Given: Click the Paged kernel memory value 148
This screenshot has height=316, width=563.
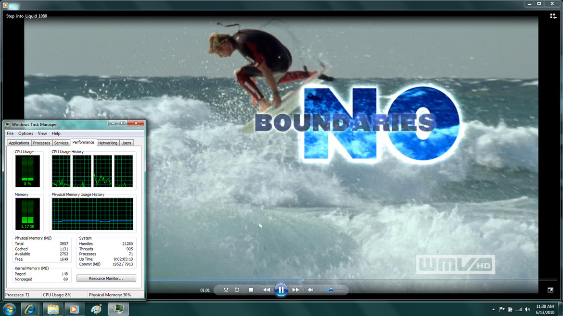Looking at the screenshot, I should click(x=64, y=274).
